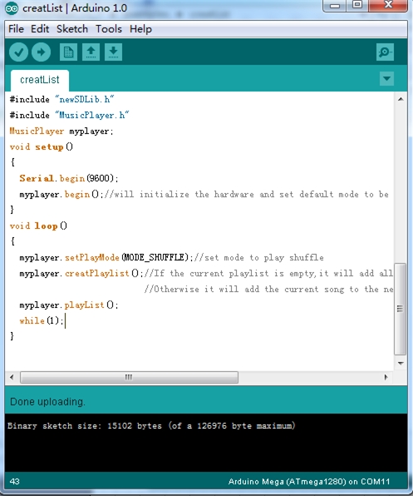The height and width of the screenshot is (496, 413).
Task: Open the Tools menu
Action: [x=109, y=29]
